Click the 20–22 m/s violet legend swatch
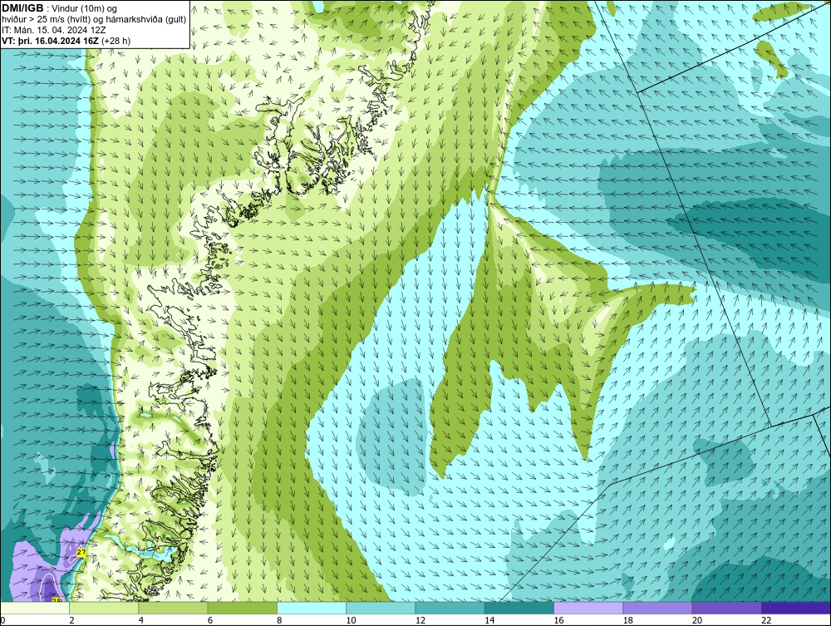 click(x=726, y=608)
